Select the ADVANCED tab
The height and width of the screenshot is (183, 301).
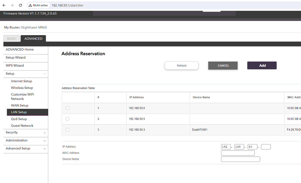pos(33,38)
